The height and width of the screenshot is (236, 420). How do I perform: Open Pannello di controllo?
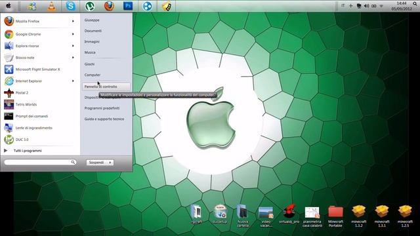click(106, 87)
